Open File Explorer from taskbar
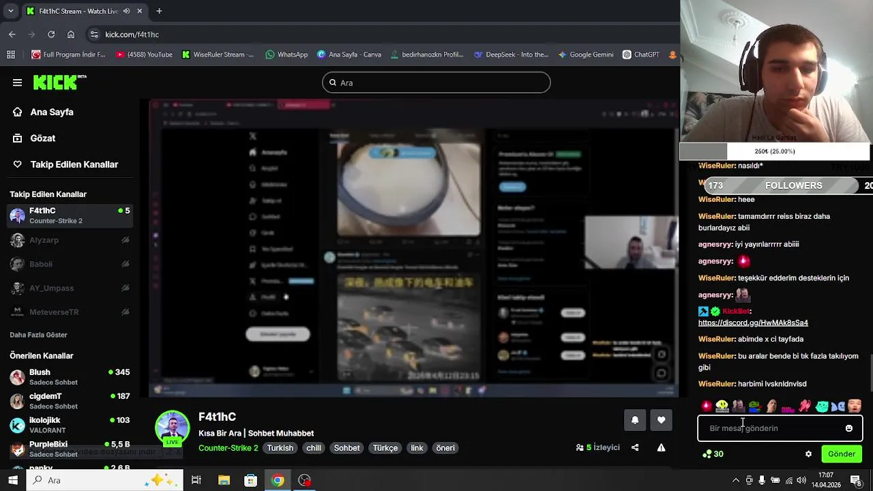Viewport: 873px width, 491px height. tap(224, 480)
